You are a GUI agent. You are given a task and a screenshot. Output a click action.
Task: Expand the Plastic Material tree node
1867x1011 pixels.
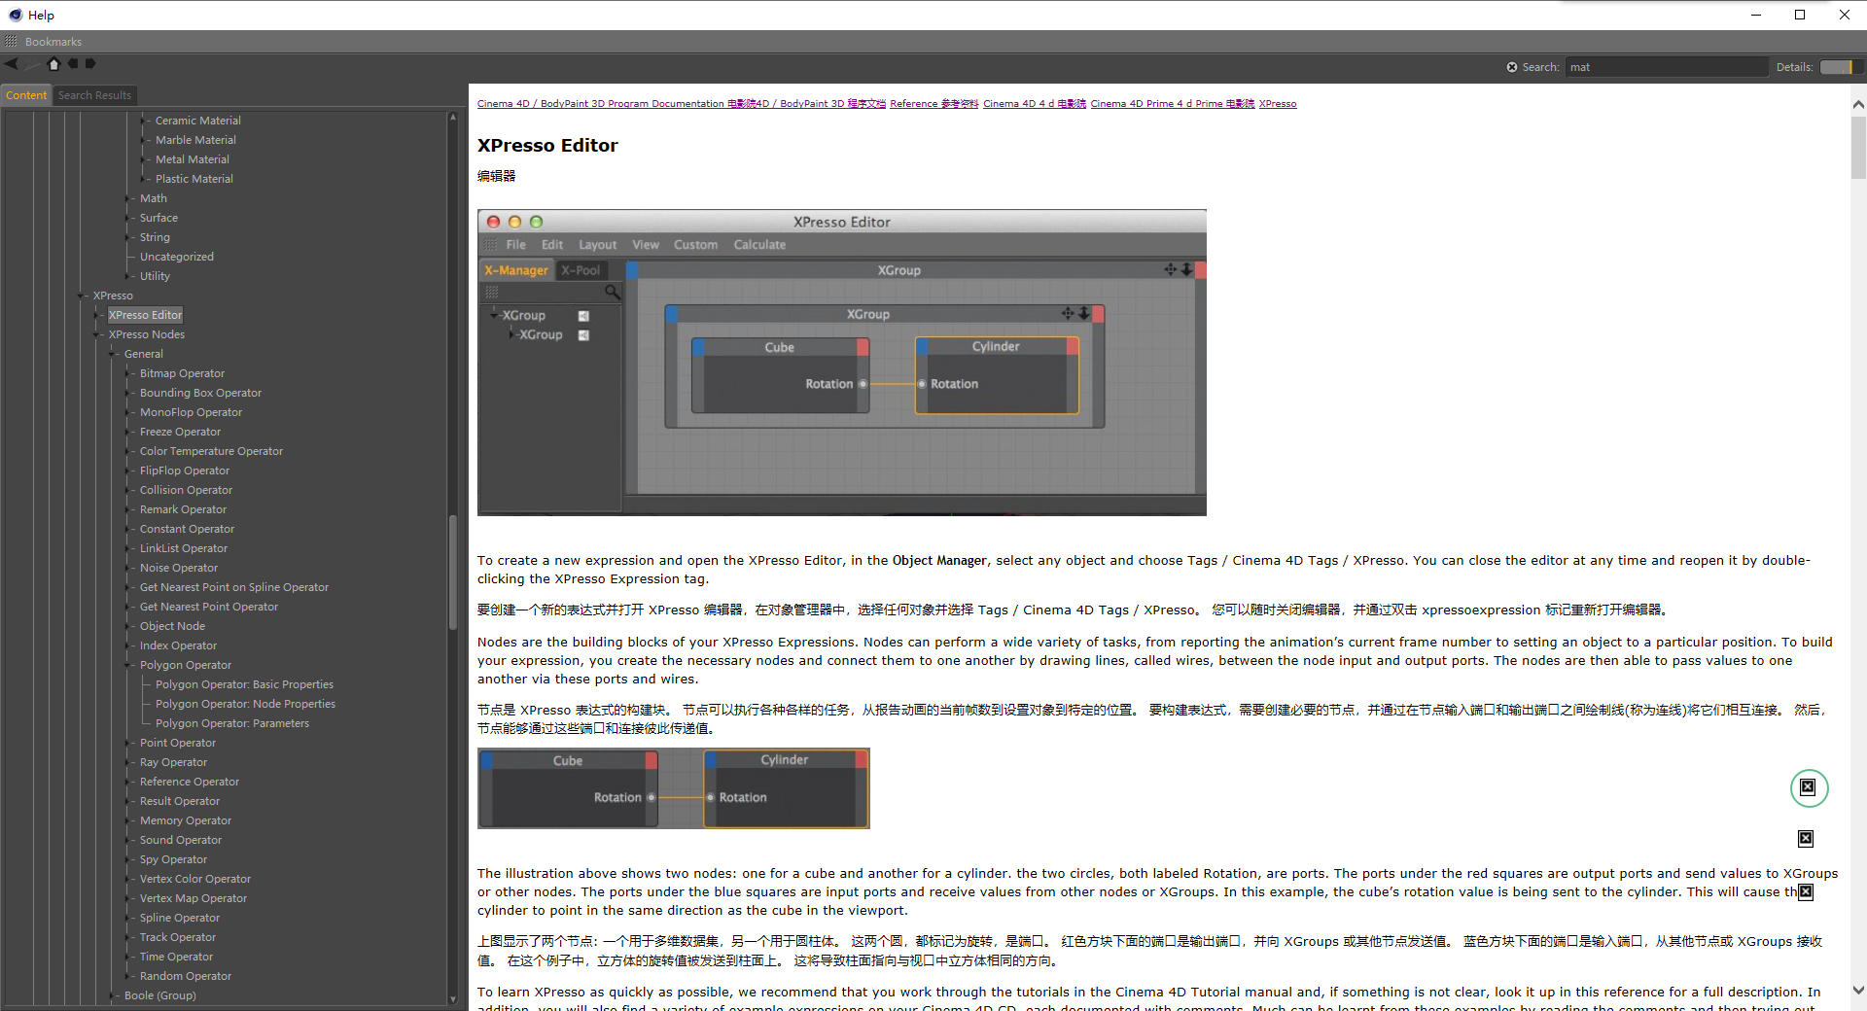143,179
